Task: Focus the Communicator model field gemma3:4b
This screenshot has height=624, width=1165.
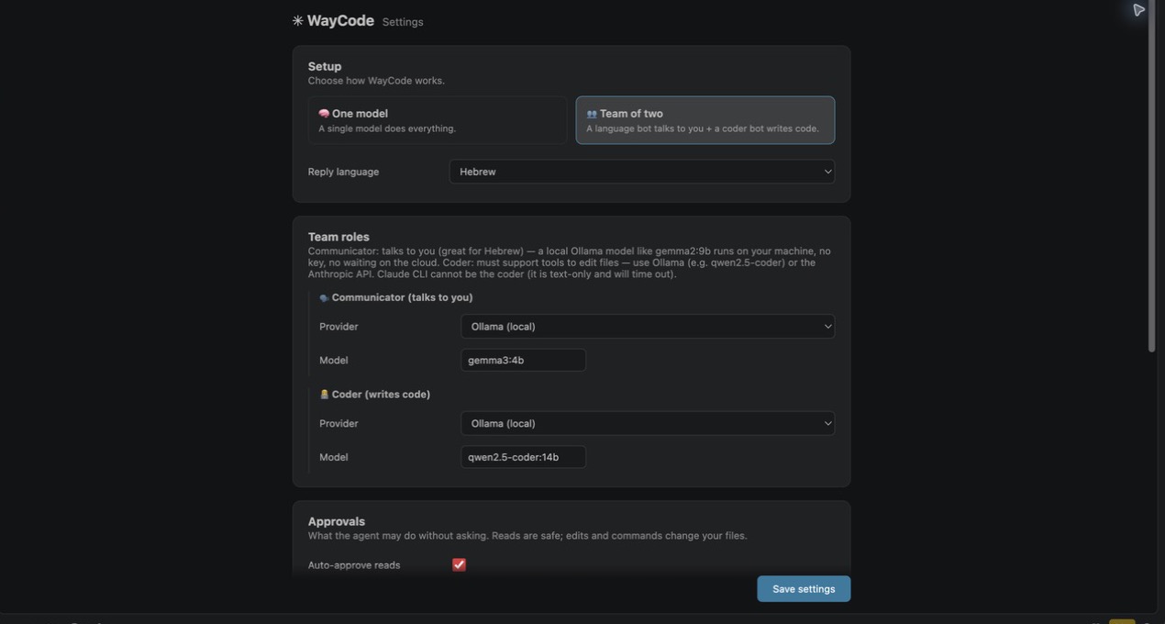Action: coord(523,360)
